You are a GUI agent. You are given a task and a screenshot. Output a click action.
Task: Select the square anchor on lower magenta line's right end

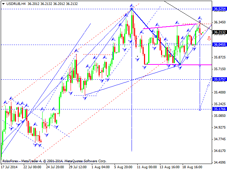[x=200, y=65]
